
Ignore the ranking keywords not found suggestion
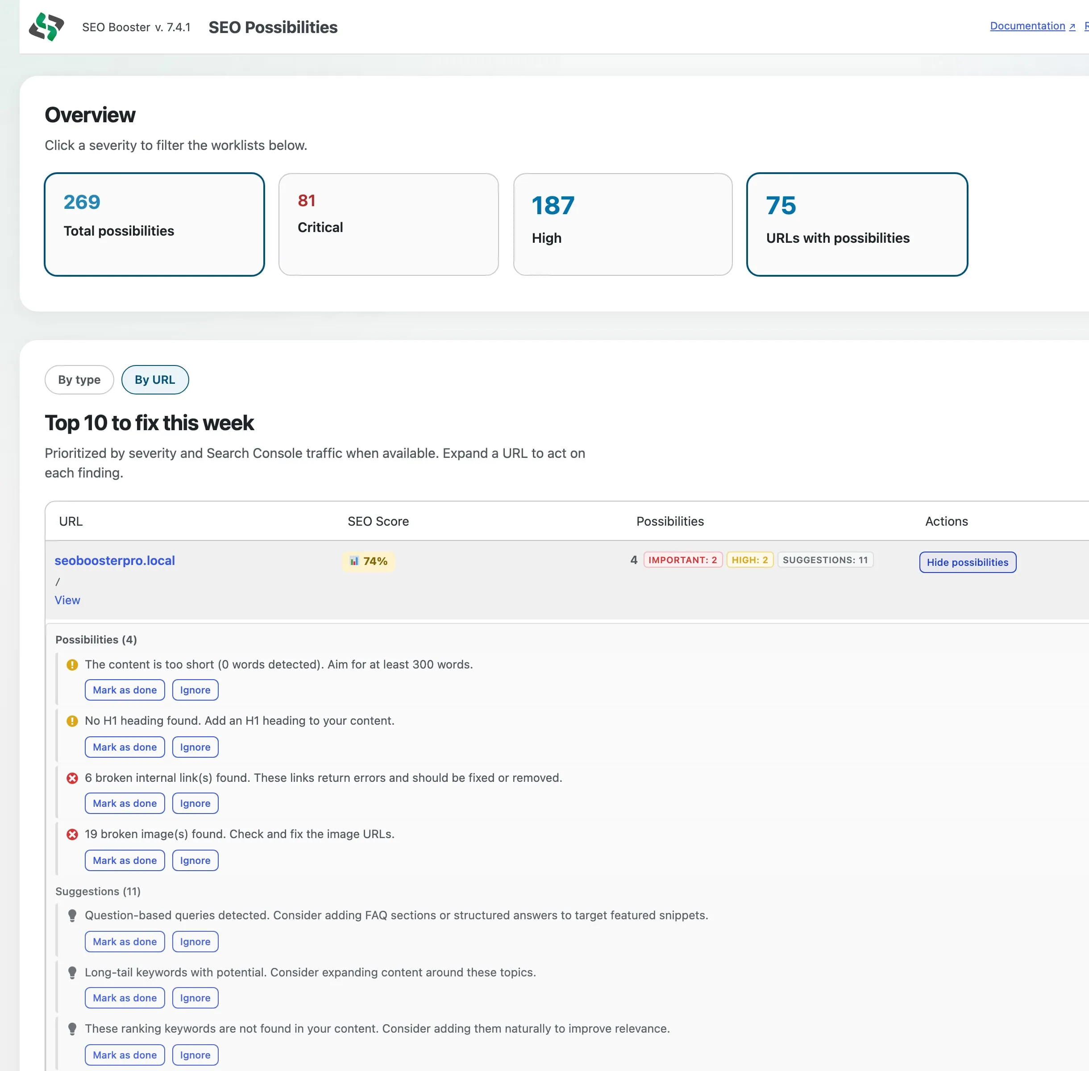(x=195, y=1055)
